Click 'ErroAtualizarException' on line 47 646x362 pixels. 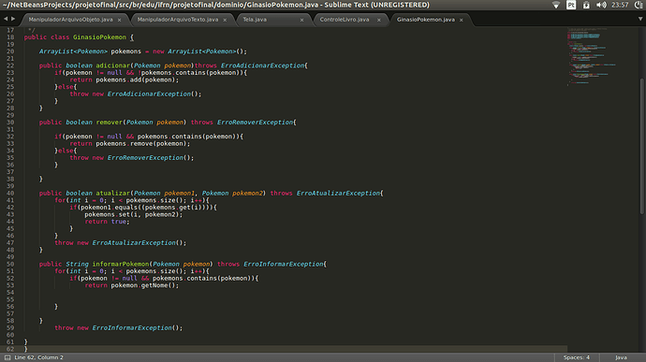tap(134, 243)
